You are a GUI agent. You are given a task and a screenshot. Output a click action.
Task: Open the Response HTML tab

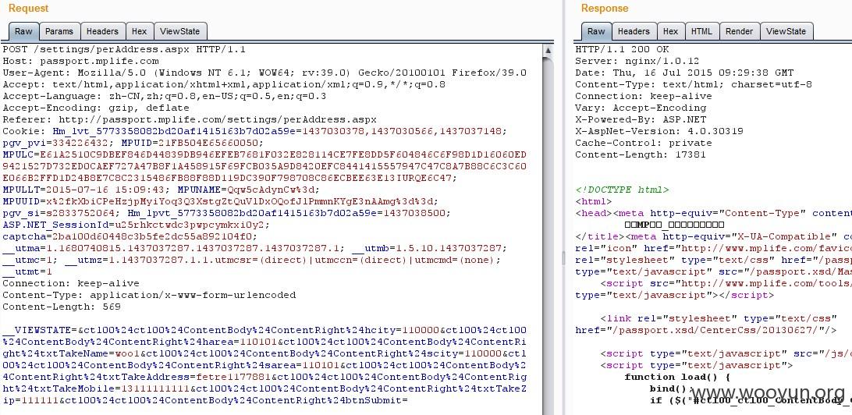pos(701,31)
